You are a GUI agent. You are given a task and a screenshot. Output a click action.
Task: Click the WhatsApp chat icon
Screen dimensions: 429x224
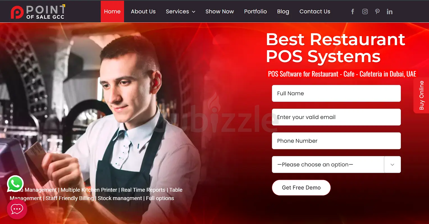coord(15,184)
